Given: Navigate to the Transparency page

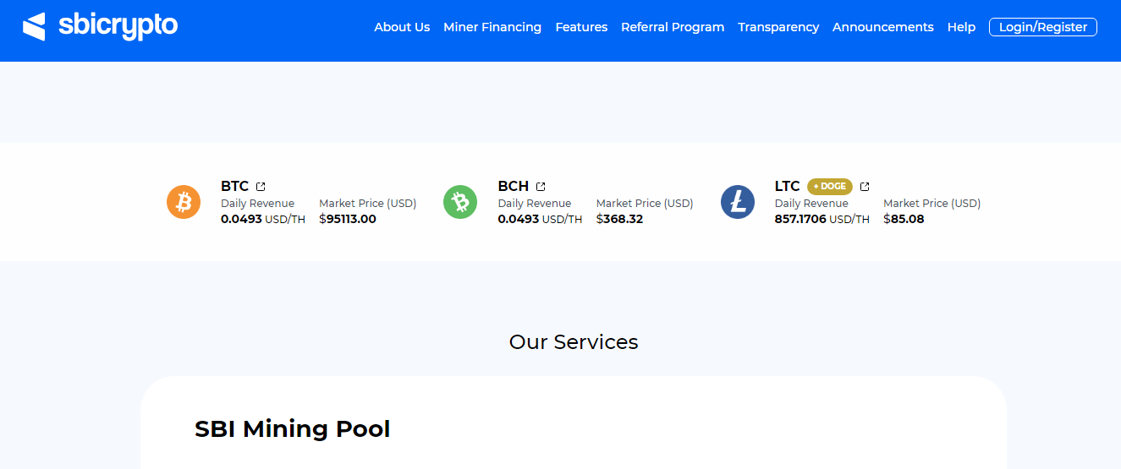Looking at the screenshot, I should point(778,27).
